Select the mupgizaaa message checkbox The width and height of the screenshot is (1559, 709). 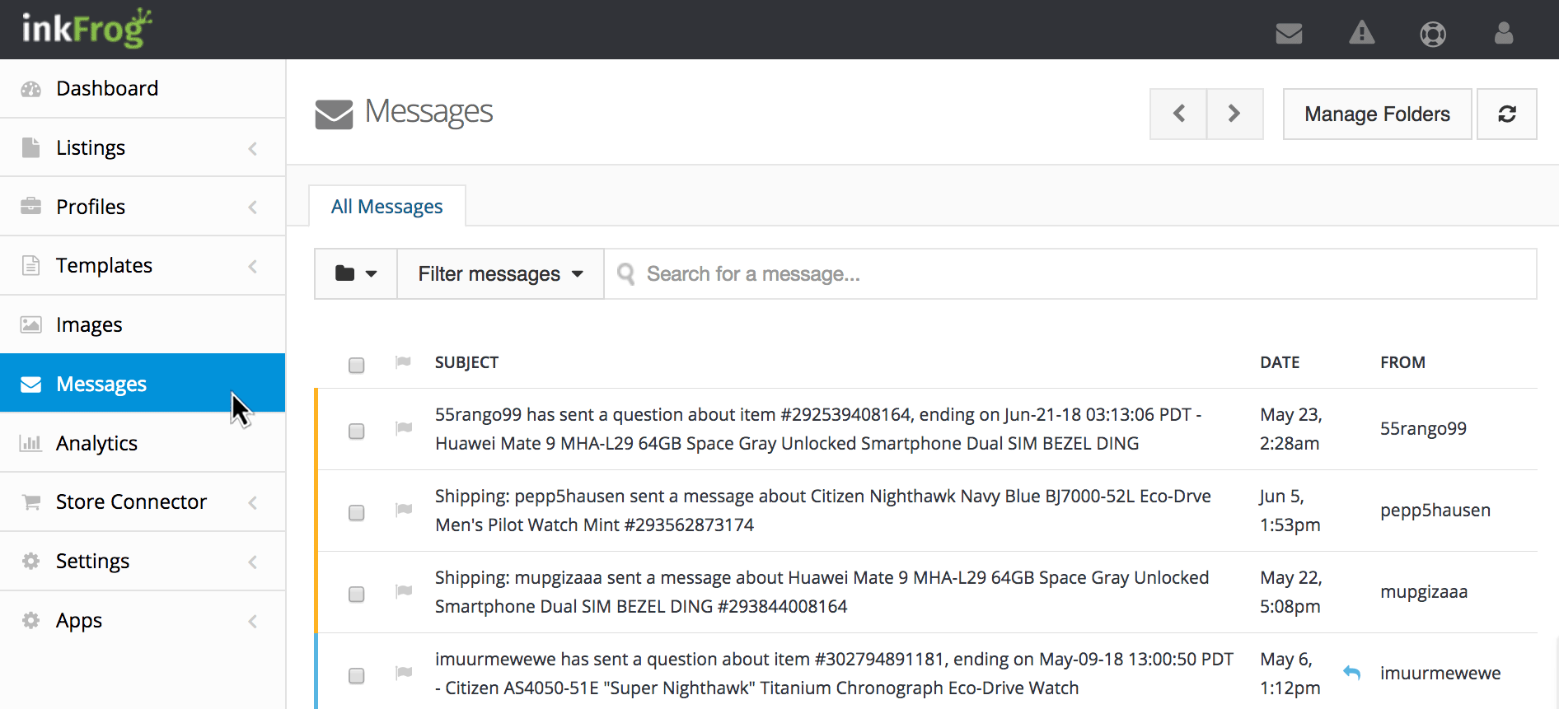coord(356,595)
